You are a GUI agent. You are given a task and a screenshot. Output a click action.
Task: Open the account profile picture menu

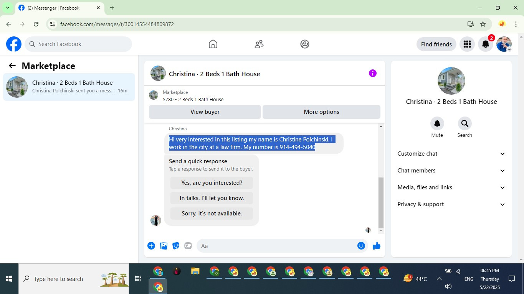(x=504, y=44)
